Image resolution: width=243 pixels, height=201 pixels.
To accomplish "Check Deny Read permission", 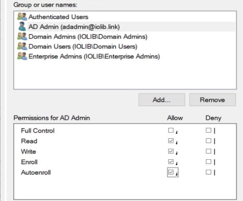I will coord(208,141).
